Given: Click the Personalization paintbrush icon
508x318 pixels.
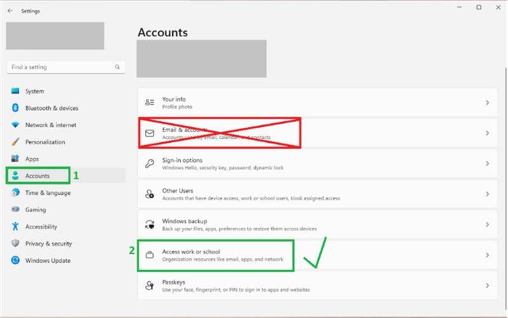Looking at the screenshot, I should (x=15, y=142).
